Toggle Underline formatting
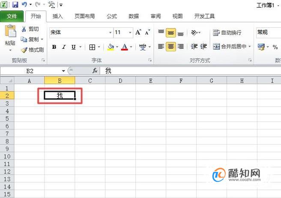 click(74, 47)
